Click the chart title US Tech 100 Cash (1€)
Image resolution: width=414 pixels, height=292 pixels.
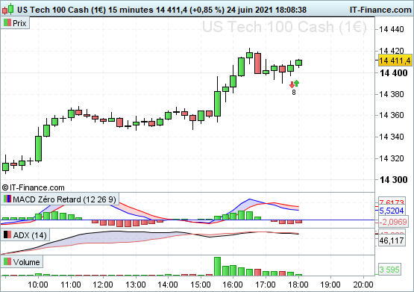click(x=61, y=10)
